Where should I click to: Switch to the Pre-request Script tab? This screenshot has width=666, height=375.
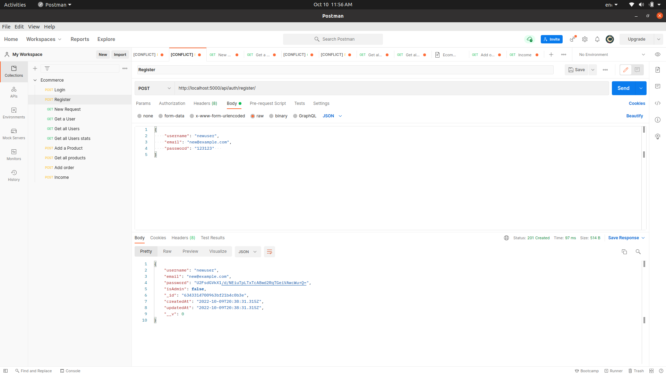268,103
